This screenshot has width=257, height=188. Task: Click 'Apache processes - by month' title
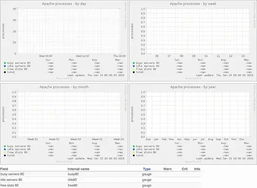64,87
